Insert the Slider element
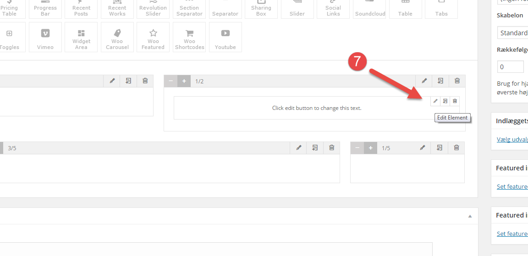The image size is (528, 256). (x=297, y=9)
